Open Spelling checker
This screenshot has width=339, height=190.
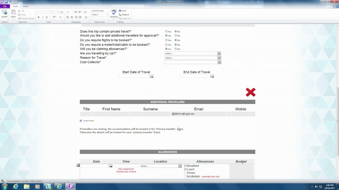click(114, 14)
